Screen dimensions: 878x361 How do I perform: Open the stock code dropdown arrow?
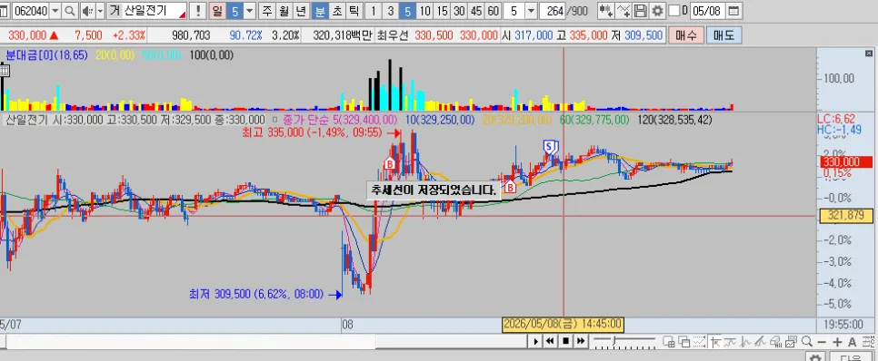(x=55, y=11)
